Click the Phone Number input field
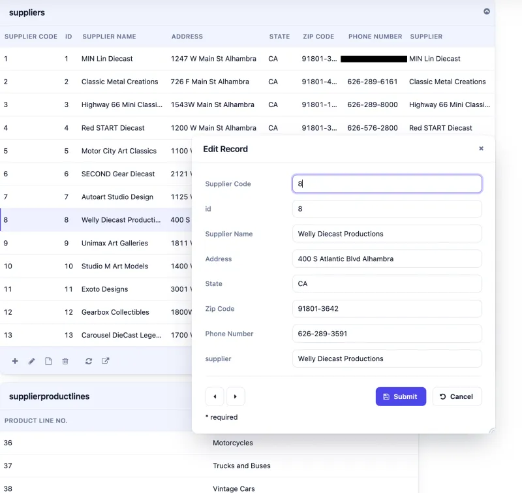This screenshot has height=493, width=522. click(387, 334)
